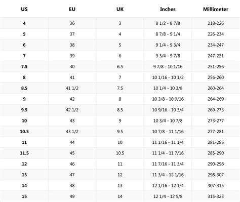Select EU size 41 1/2 cell
Image resolution: width=240 pixels, height=202 pixels.
click(x=72, y=88)
